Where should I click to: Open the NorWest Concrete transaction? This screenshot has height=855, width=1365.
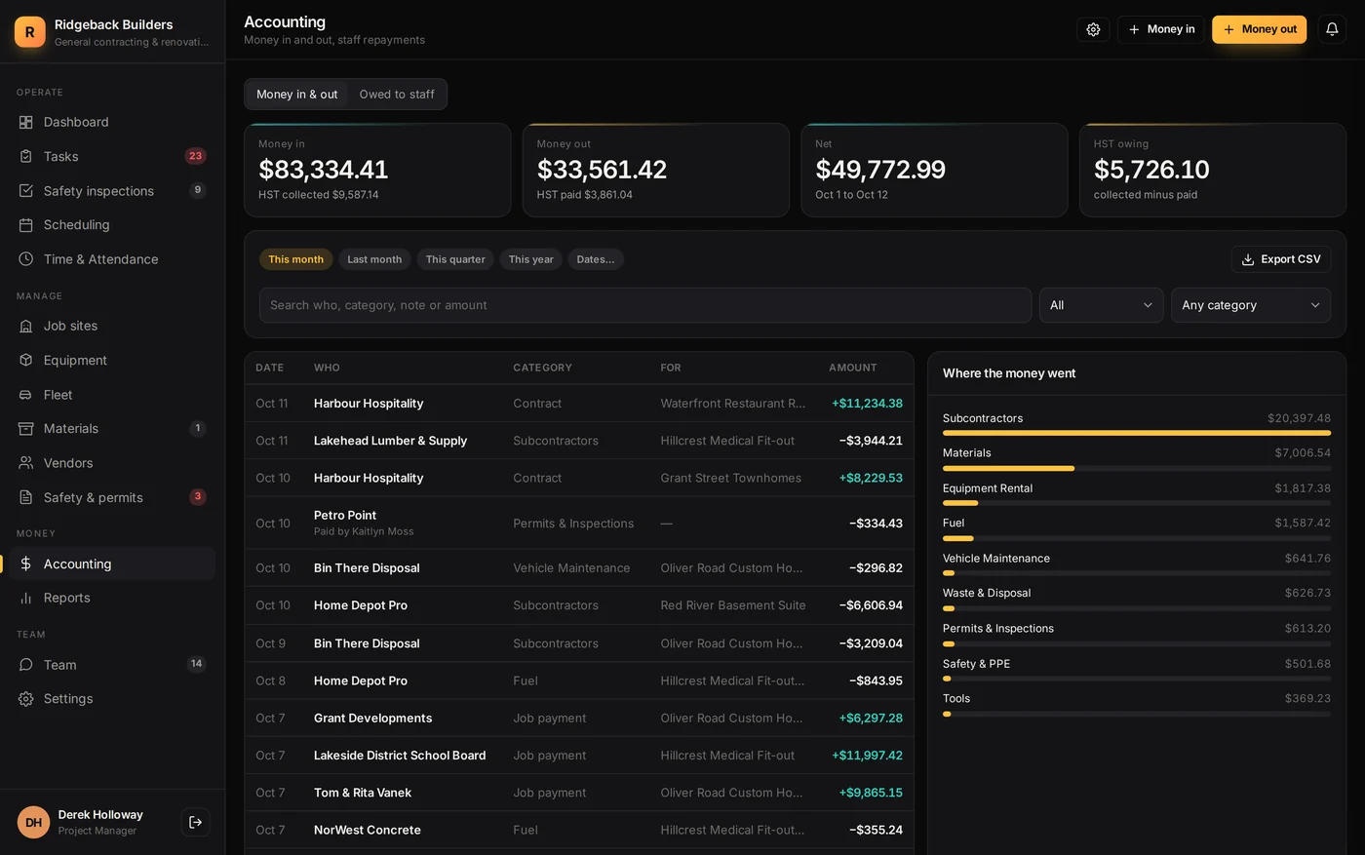tap(579, 830)
